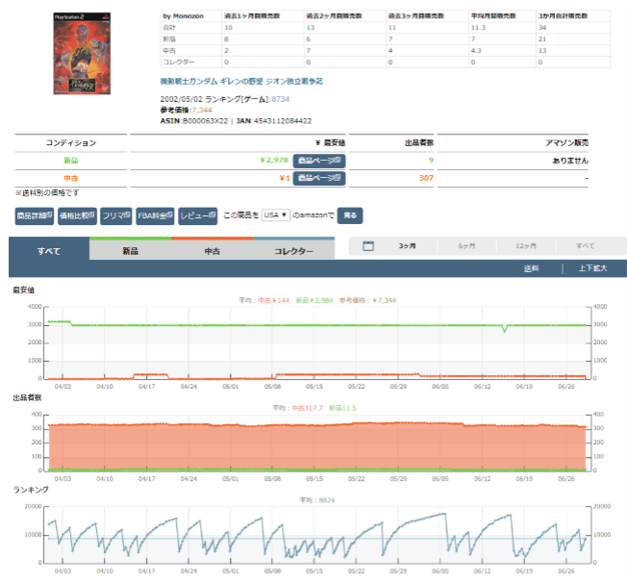Click the ranking average 8824 label
This screenshot has width=627, height=580.
pos(317,500)
